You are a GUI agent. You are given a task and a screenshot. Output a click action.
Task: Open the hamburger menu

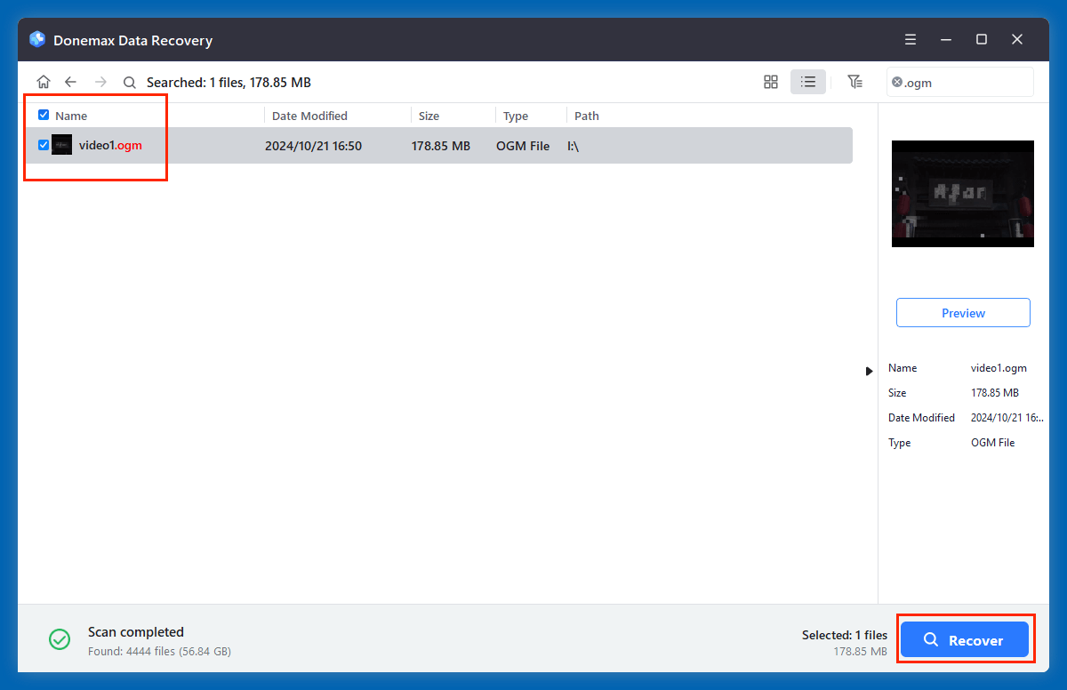910,39
